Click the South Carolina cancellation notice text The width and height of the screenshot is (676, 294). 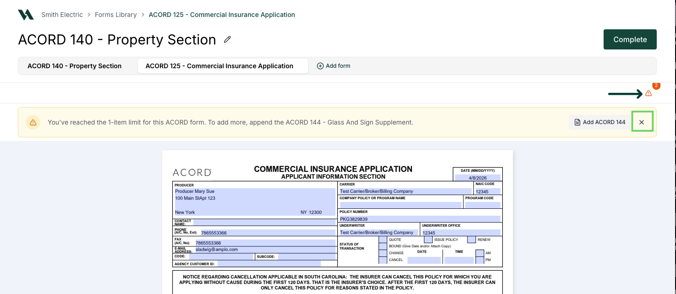337,283
